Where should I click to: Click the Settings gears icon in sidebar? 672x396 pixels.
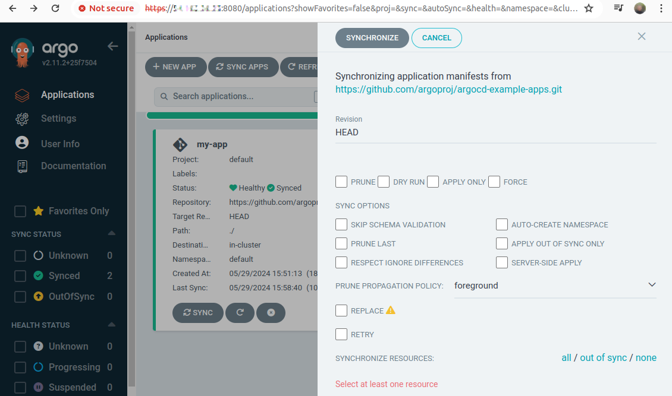[x=22, y=119]
